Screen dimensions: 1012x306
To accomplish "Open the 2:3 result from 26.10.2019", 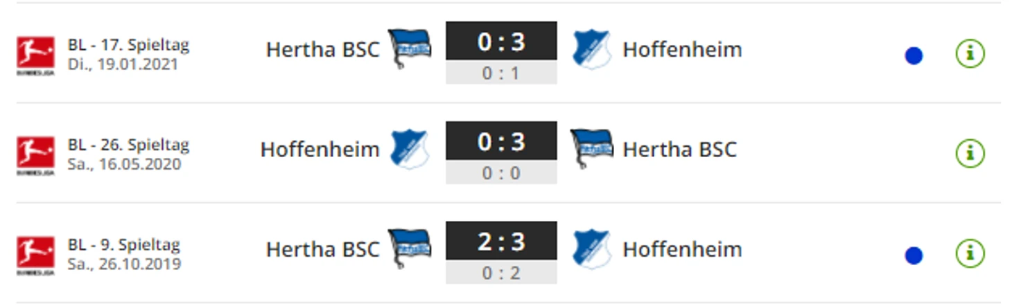I will tap(501, 241).
